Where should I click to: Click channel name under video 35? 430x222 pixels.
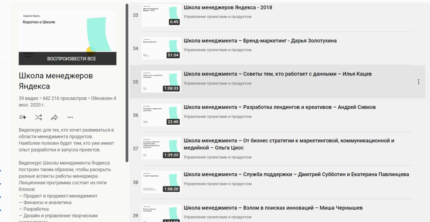pyautogui.click(x=218, y=84)
